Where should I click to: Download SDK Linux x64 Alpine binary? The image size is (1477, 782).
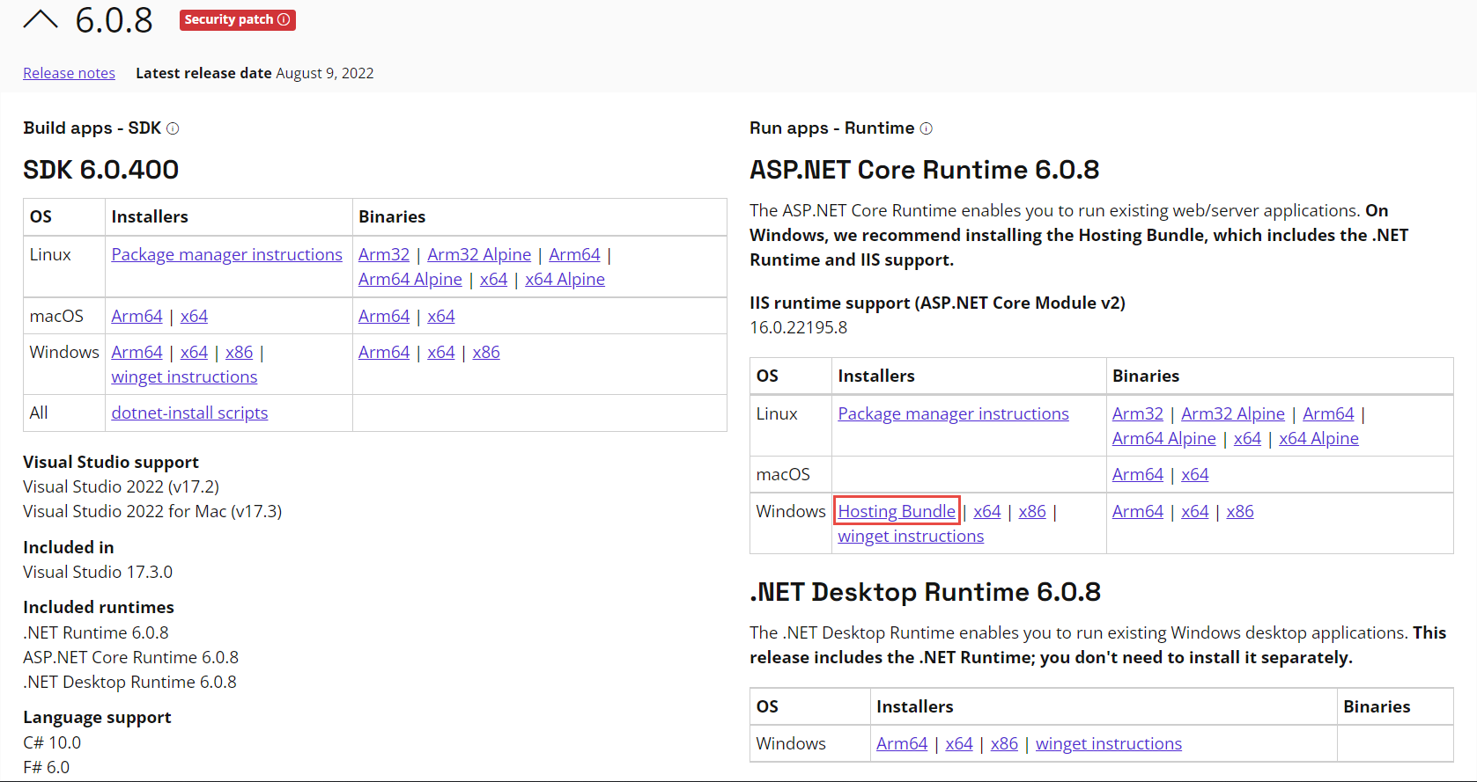565,279
